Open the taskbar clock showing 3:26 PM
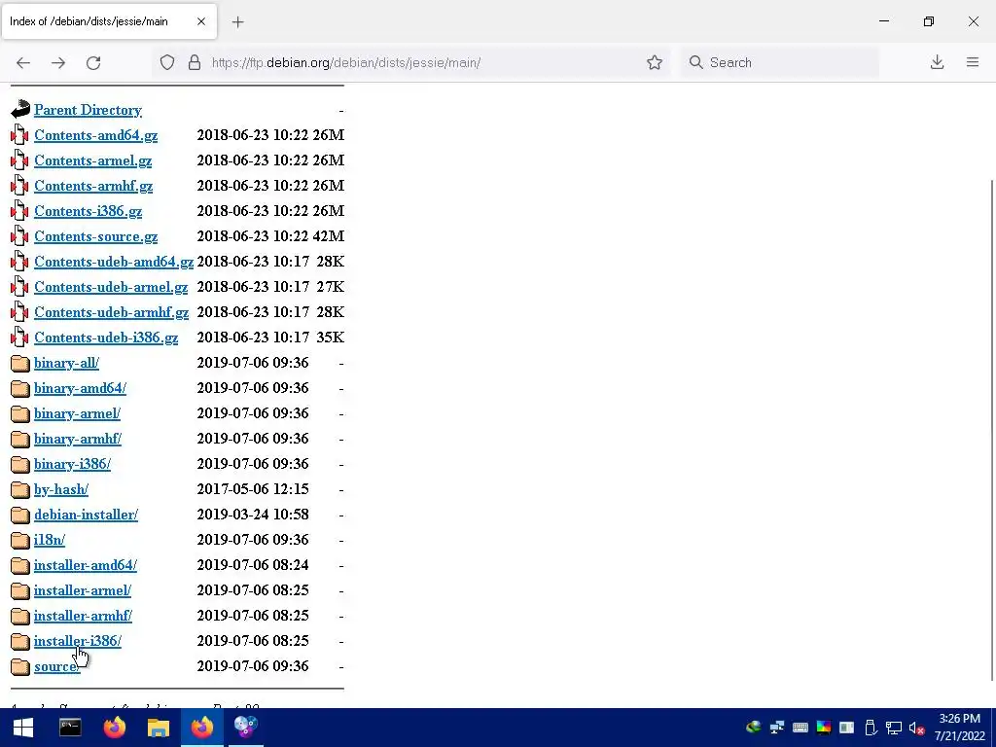The width and height of the screenshot is (996, 747). click(x=959, y=728)
